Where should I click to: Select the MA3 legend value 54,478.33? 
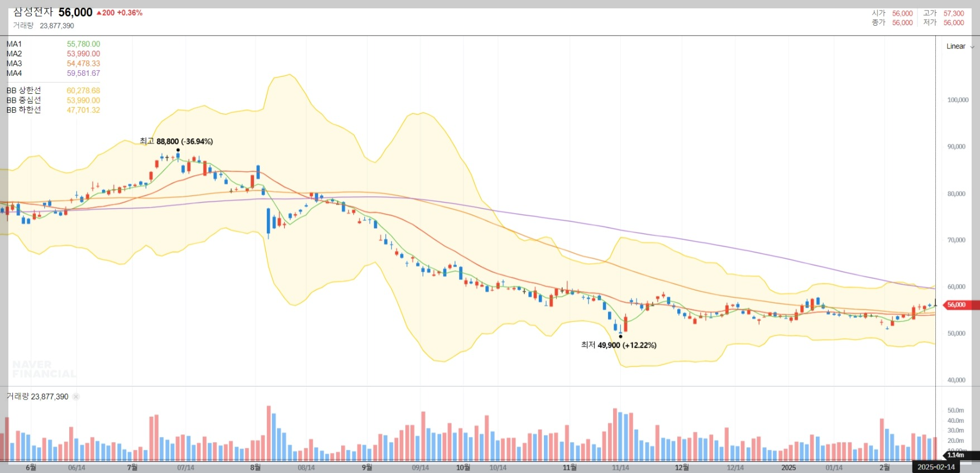tap(83, 64)
